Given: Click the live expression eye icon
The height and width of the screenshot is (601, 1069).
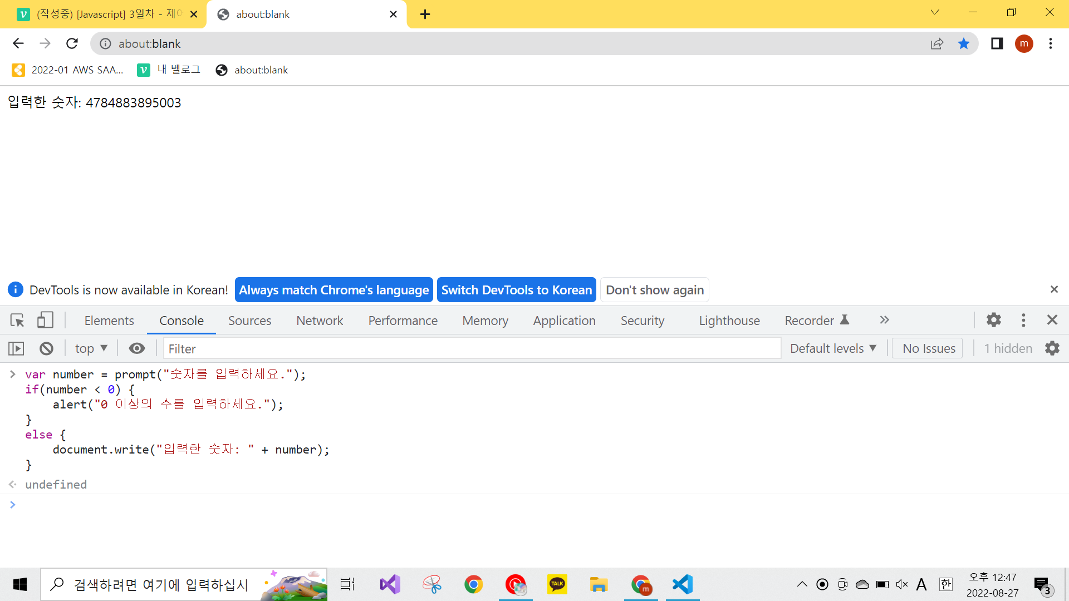Looking at the screenshot, I should [137, 349].
